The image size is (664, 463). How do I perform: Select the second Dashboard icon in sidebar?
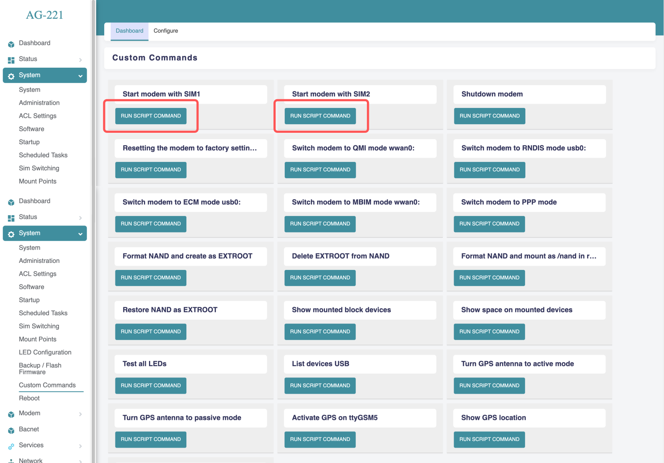click(x=10, y=201)
